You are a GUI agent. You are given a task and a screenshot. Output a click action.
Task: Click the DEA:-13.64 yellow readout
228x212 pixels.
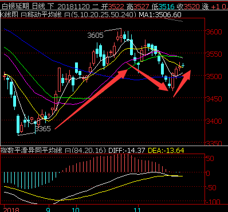[166, 151]
